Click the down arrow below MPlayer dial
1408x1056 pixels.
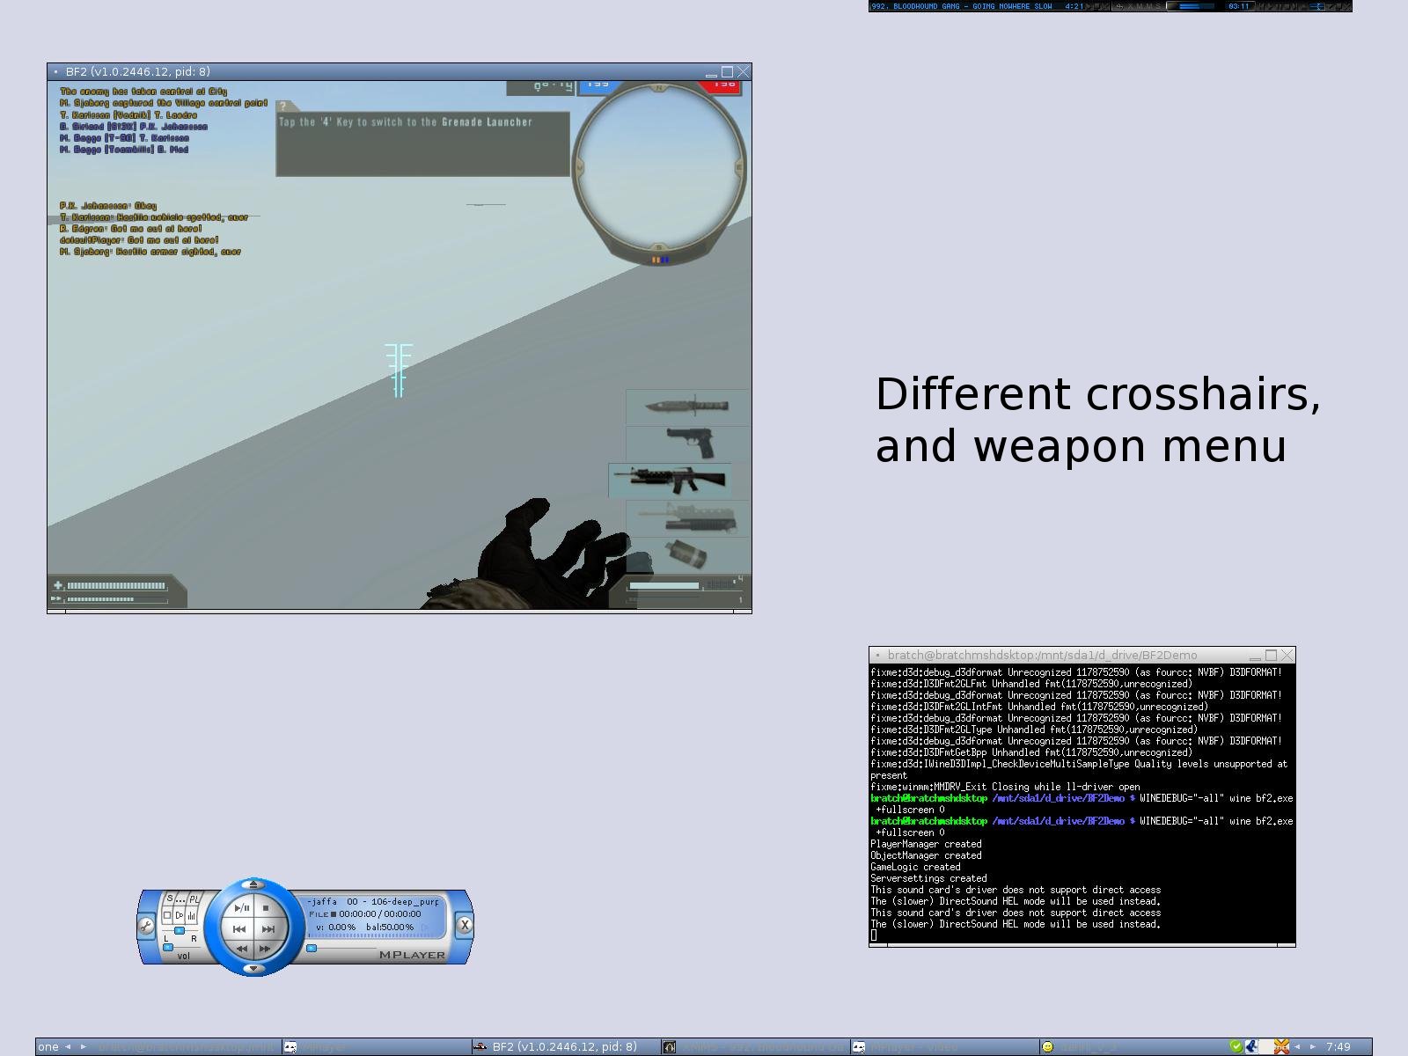253,968
